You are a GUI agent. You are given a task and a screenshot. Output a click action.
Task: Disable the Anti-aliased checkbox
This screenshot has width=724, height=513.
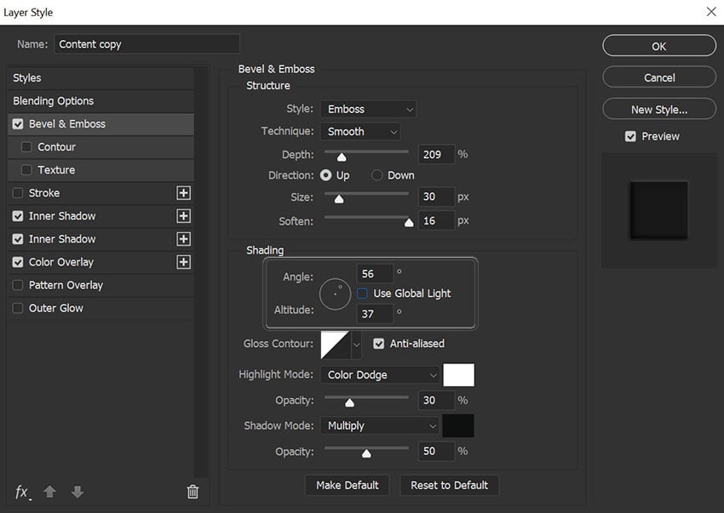(378, 344)
